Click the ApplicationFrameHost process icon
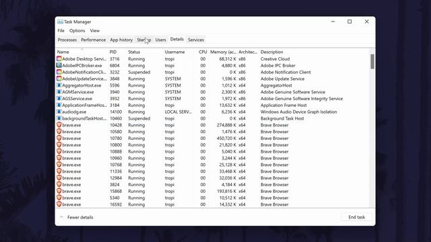Viewport: 431px width, 242px height. 59,105
